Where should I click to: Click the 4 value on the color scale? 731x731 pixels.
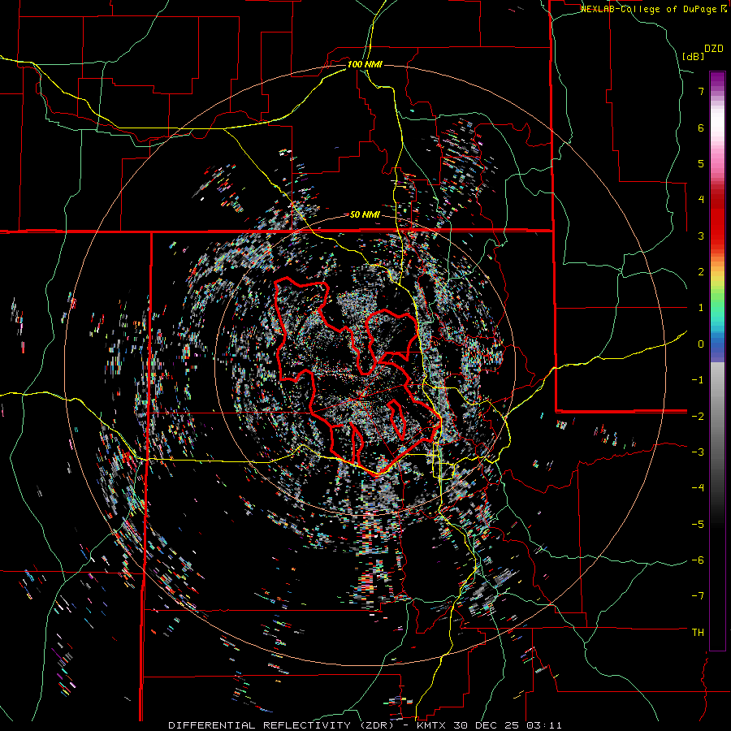pos(701,200)
